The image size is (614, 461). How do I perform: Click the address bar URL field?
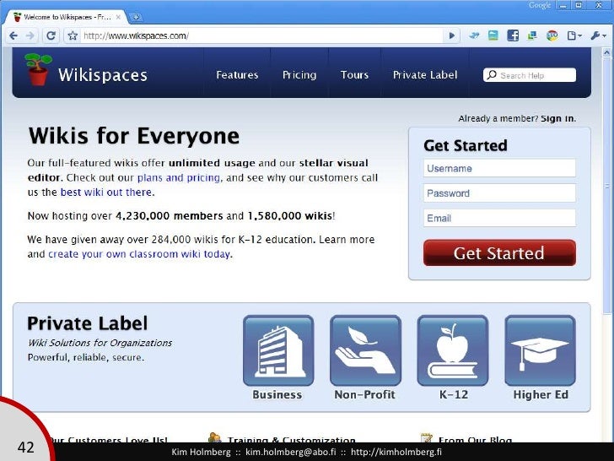(262, 35)
